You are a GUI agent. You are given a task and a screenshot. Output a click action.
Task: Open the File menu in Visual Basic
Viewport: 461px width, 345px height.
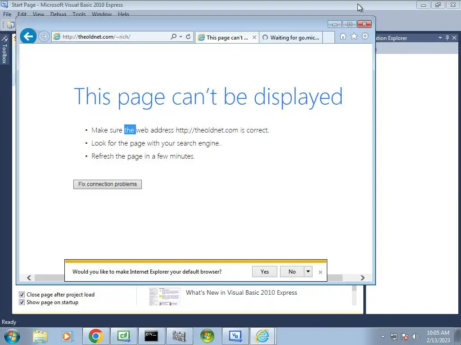coord(7,14)
